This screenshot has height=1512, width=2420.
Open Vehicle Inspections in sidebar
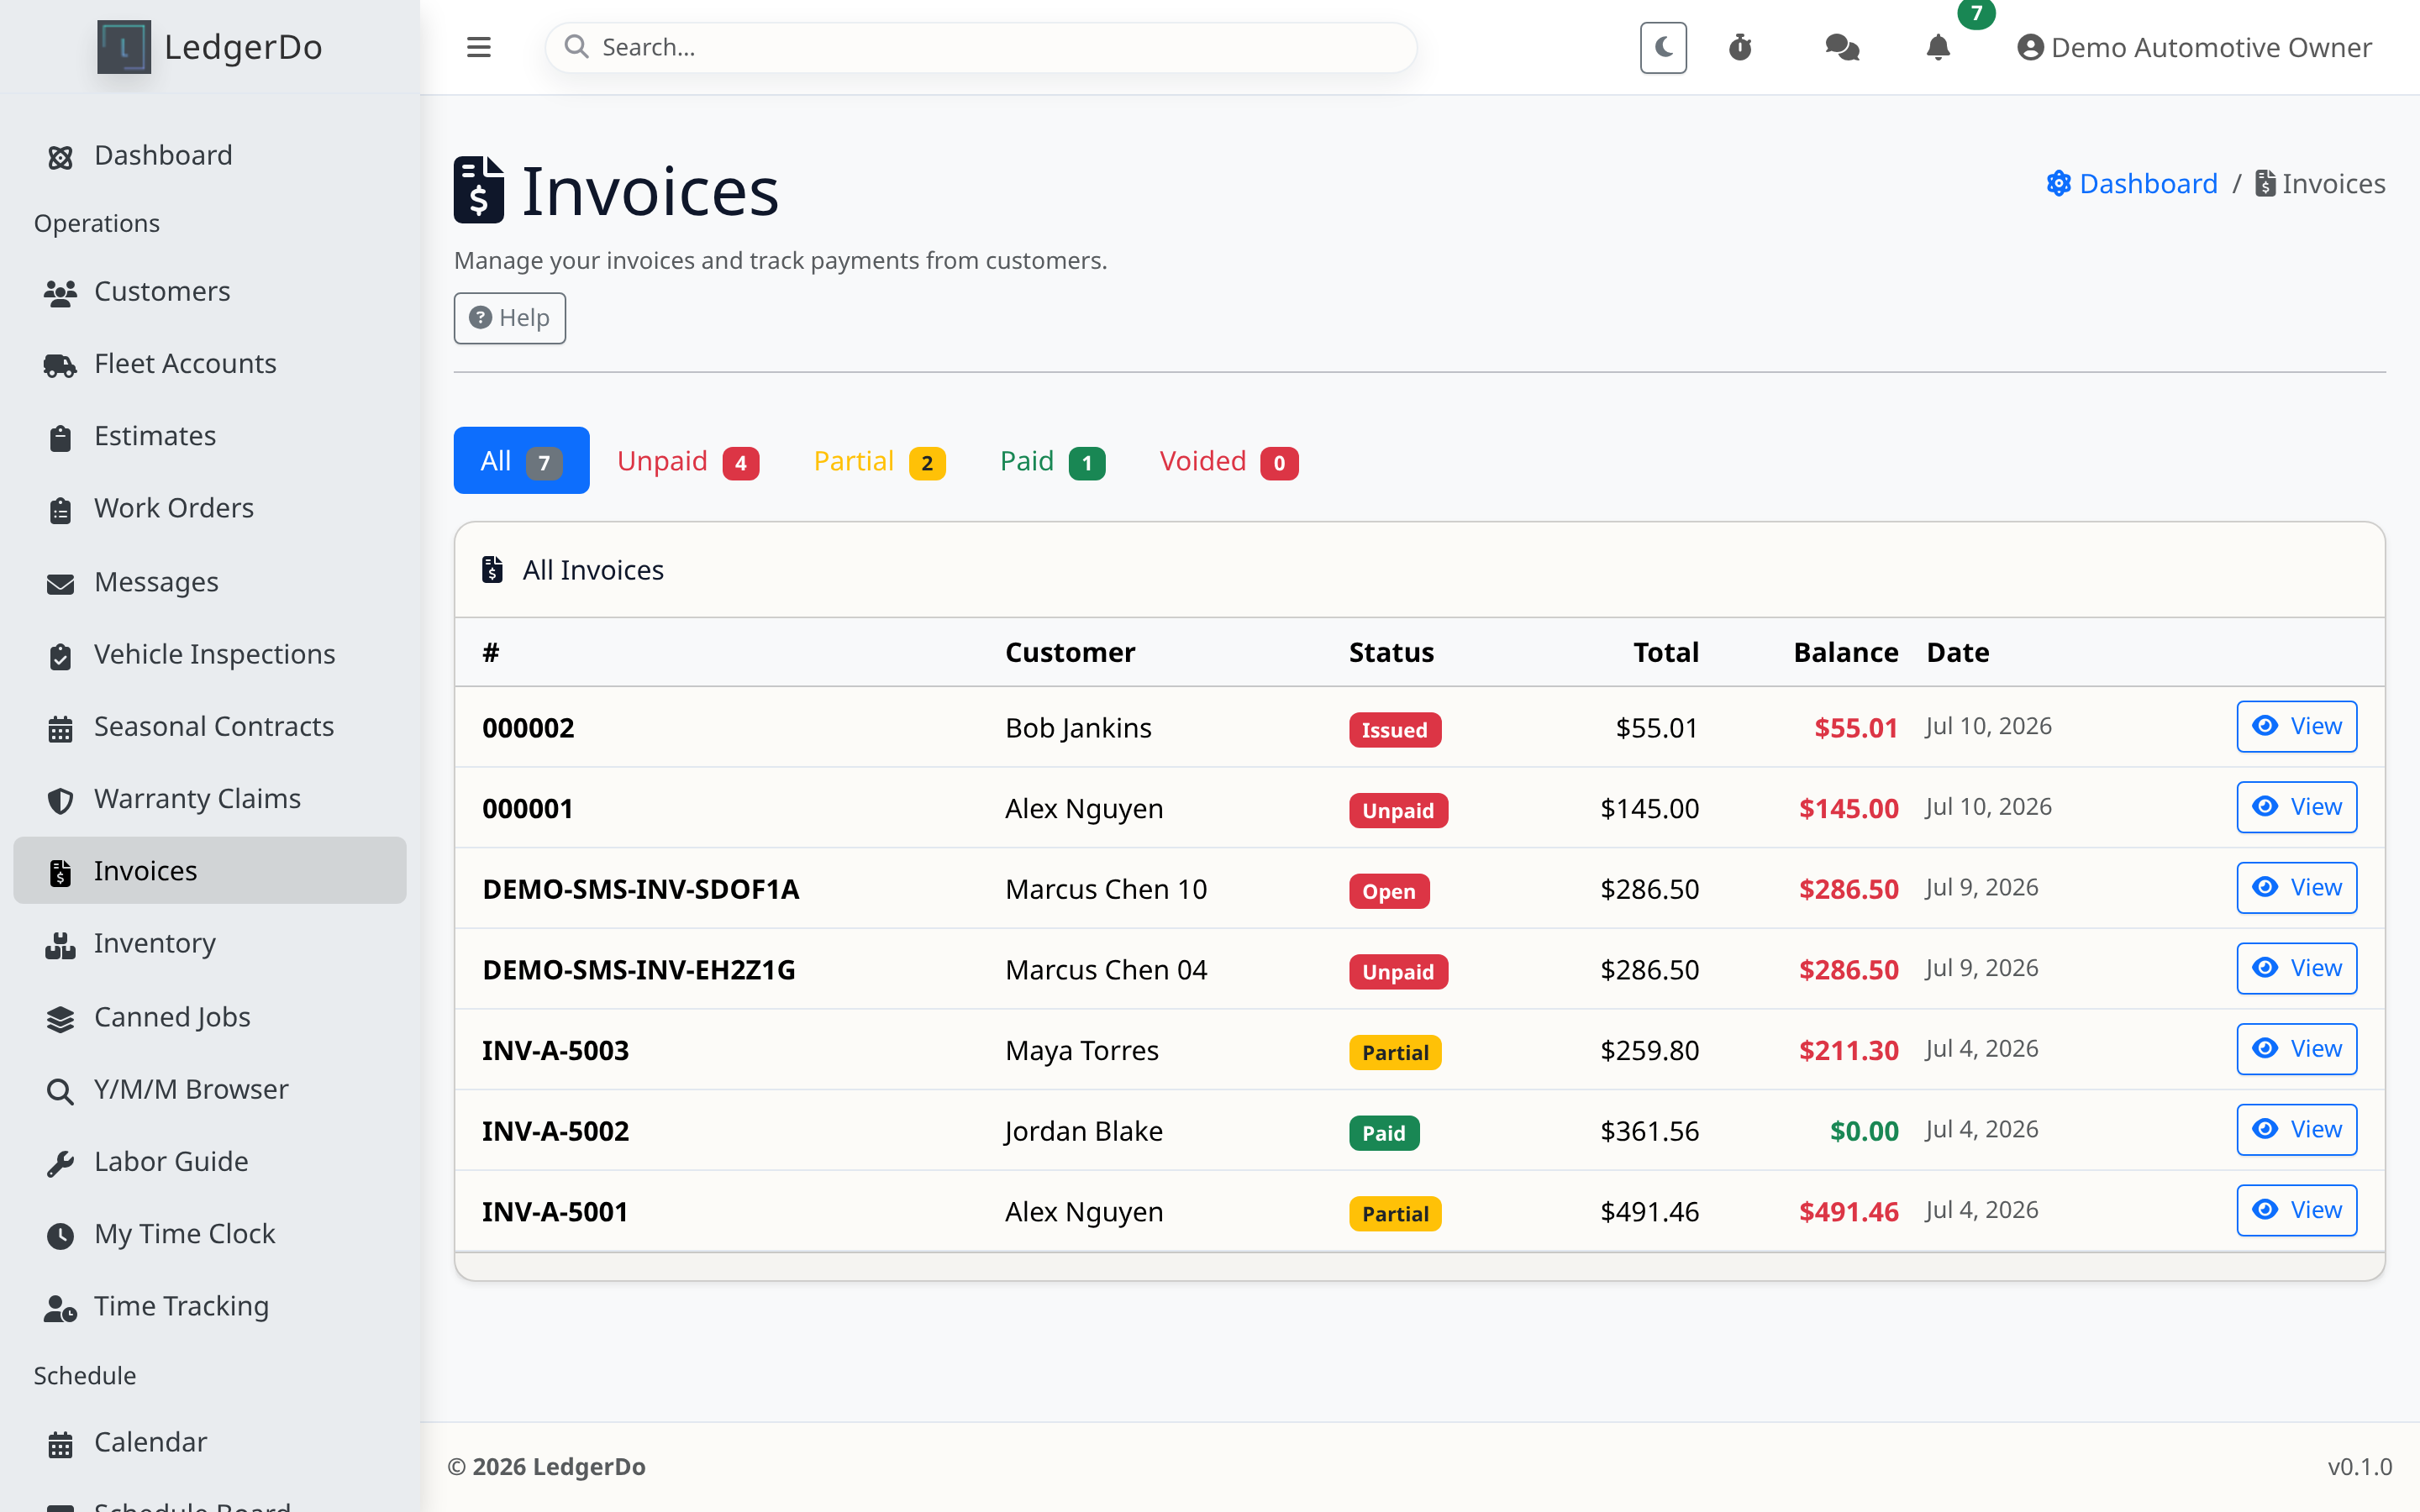(x=210, y=654)
